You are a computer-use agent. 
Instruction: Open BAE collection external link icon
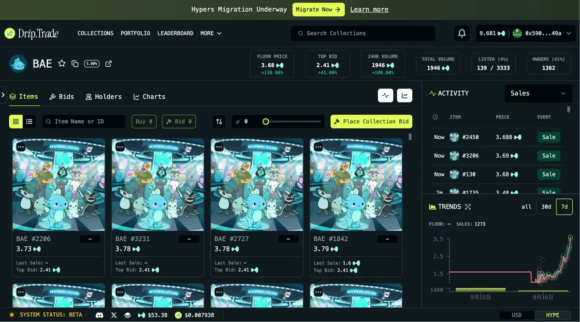[x=108, y=64]
